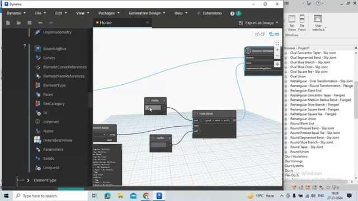Click the New file icon in the Dynamo toolbar
The image size is (358, 201).
pyautogui.click(x=8, y=23)
